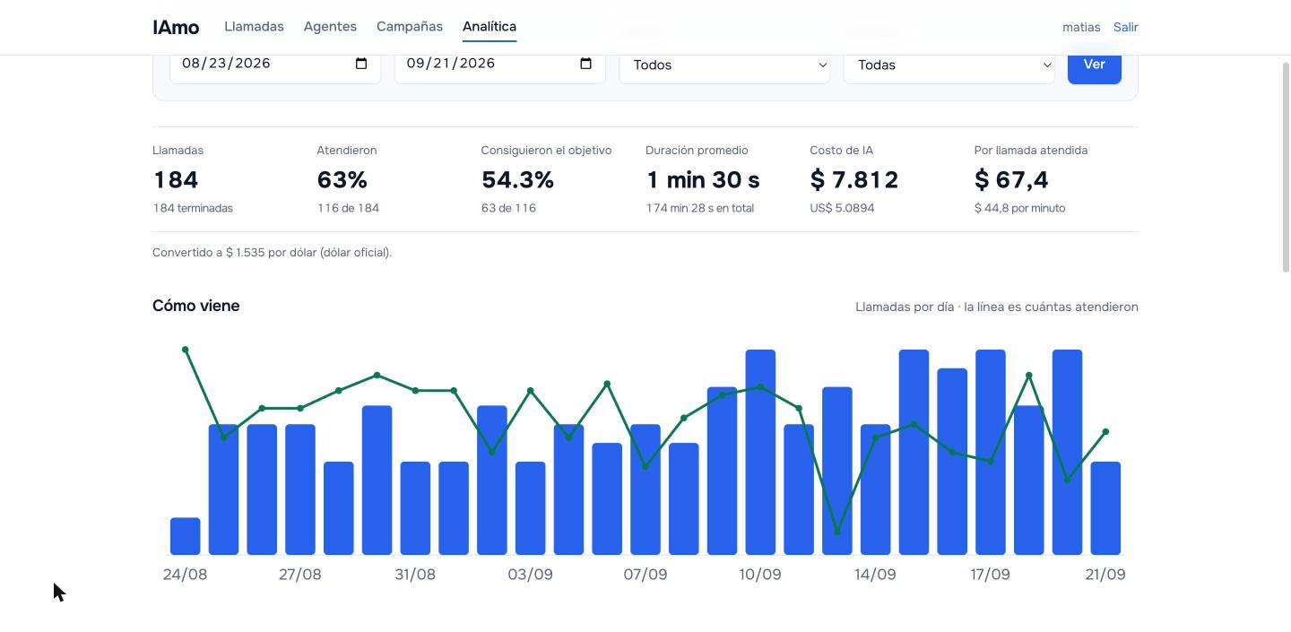Expand the Todas dropdown
The image size is (1291, 632).
pyautogui.click(x=949, y=65)
